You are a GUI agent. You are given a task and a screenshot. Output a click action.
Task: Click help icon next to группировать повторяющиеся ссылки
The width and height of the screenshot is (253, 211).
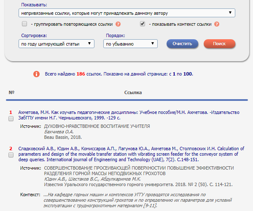tap(118, 24)
